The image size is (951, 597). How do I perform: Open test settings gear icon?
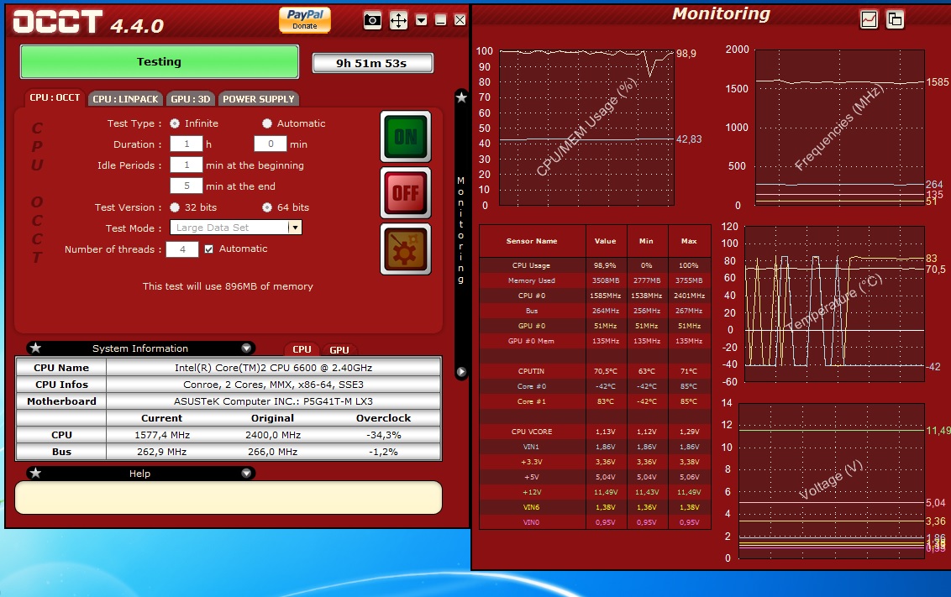406,249
